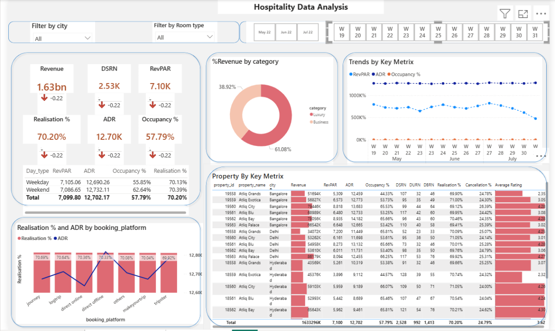The image size is (555, 331).
Task: Toggle the Luxury category legend item
Action: pyautogui.click(x=319, y=114)
